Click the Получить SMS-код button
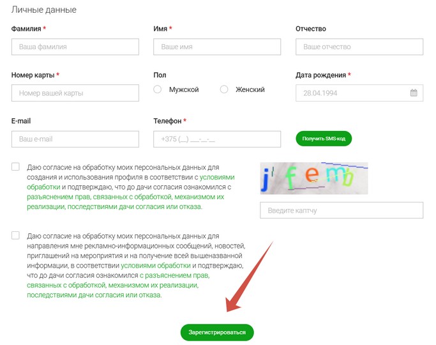 (x=324, y=139)
